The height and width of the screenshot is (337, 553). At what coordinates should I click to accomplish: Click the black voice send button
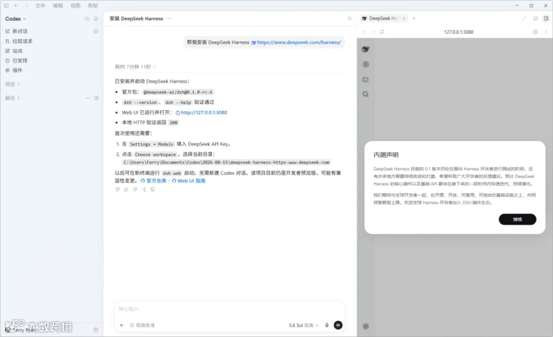(x=338, y=325)
